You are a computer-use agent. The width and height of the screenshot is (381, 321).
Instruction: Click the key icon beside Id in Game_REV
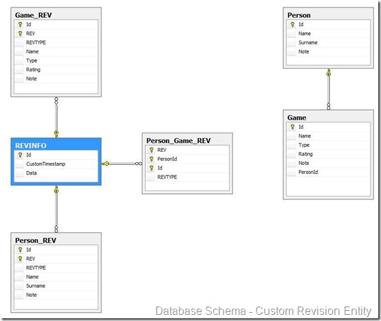[x=20, y=24]
